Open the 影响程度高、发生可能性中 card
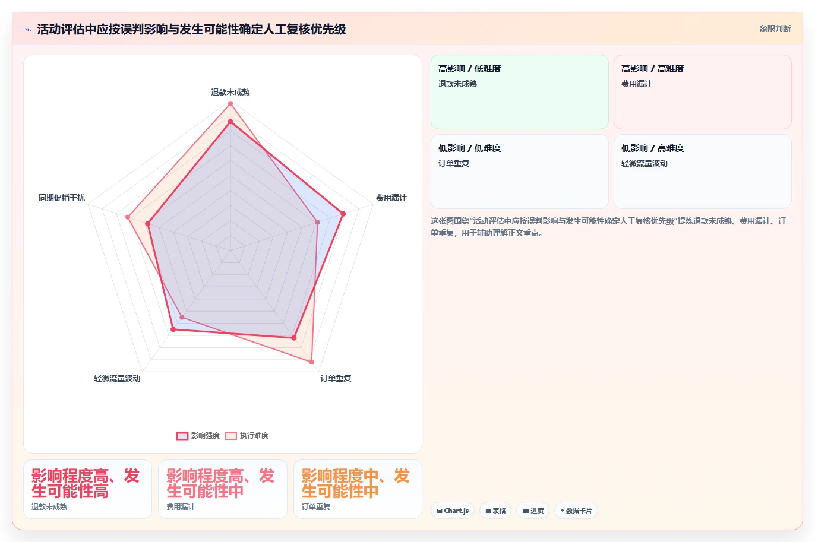Viewport: 815px width, 542px height. coord(223,489)
